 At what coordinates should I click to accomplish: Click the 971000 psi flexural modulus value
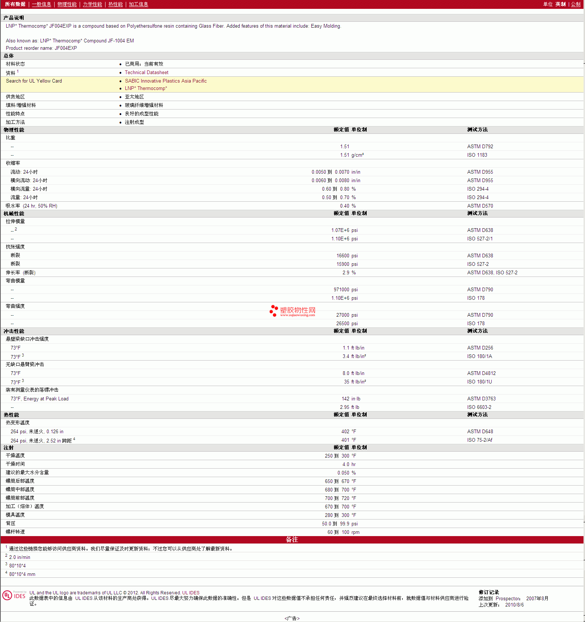point(346,290)
